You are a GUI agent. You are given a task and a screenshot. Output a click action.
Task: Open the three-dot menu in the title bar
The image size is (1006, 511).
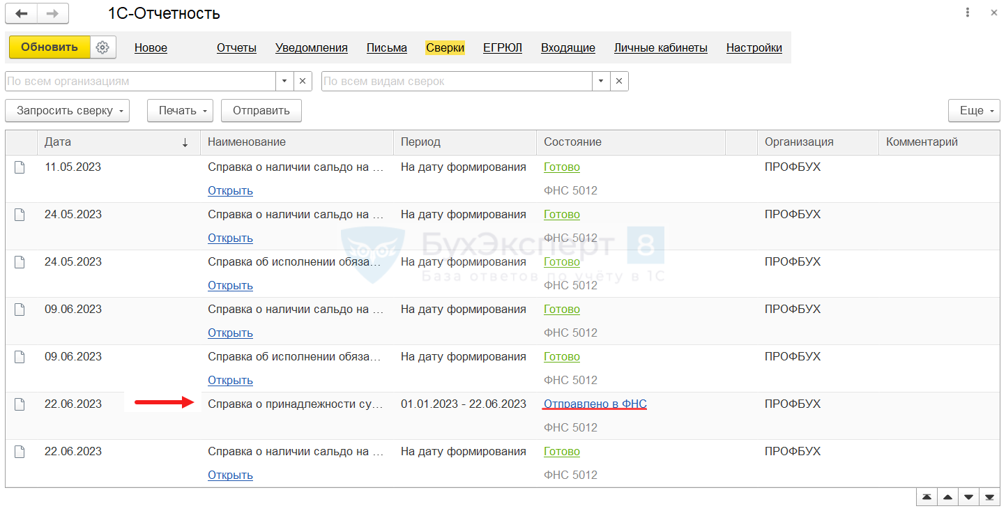click(968, 13)
